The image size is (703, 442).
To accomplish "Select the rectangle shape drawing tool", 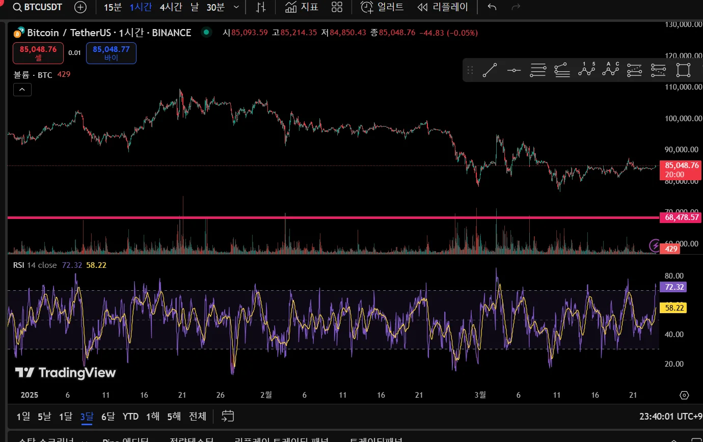I will click(x=683, y=70).
